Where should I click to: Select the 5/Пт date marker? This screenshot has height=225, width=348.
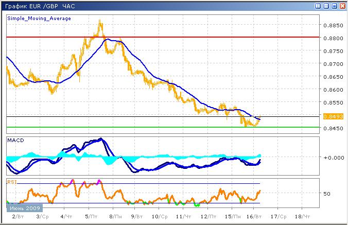point(91,218)
